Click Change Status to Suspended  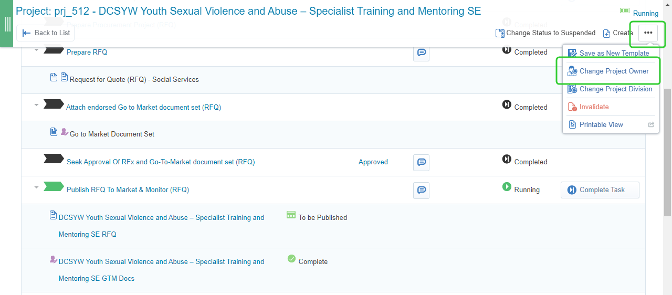coord(545,33)
